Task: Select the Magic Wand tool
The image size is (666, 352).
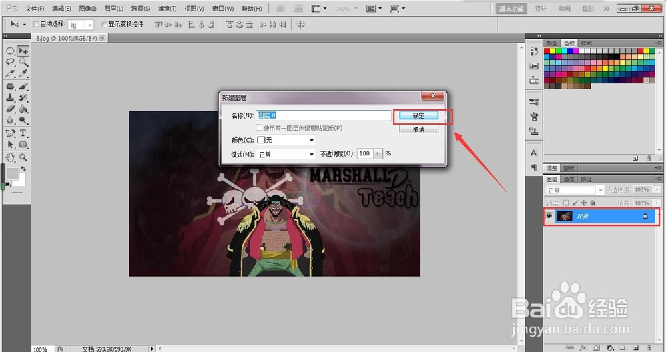Action: tap(23, 62)
